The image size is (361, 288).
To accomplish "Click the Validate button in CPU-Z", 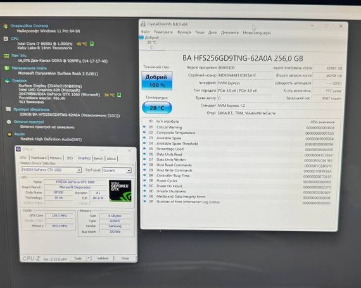I will click(x=103, y=258).
